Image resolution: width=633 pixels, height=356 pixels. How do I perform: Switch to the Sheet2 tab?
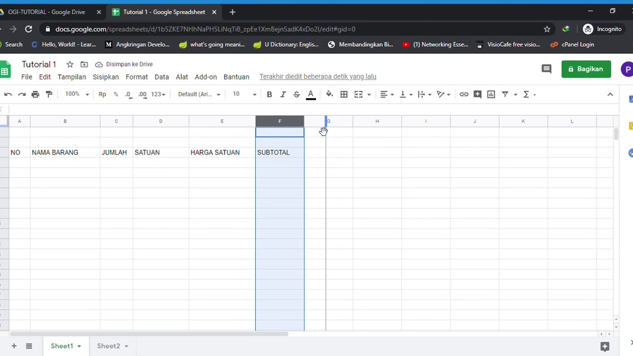108,346
